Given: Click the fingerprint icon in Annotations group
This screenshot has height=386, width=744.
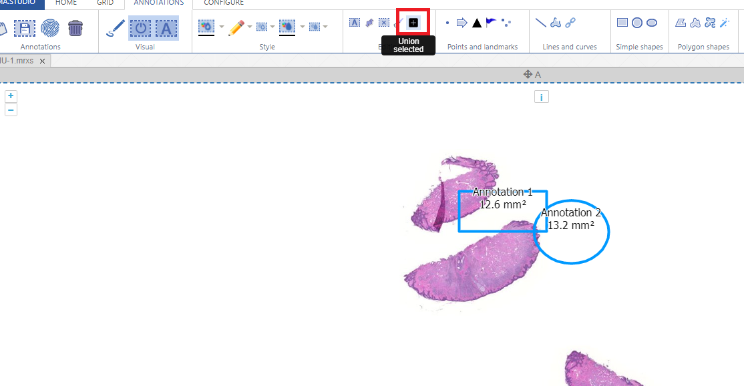Looking at the screenshot, I should click(x=50, y=27).
